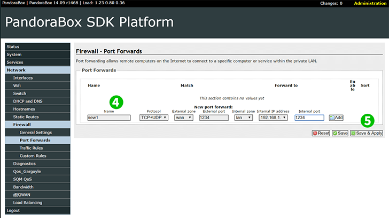Viewport: 389px width, 218px height.
Task: Open the Hostnames page
Action: point(38,109)
